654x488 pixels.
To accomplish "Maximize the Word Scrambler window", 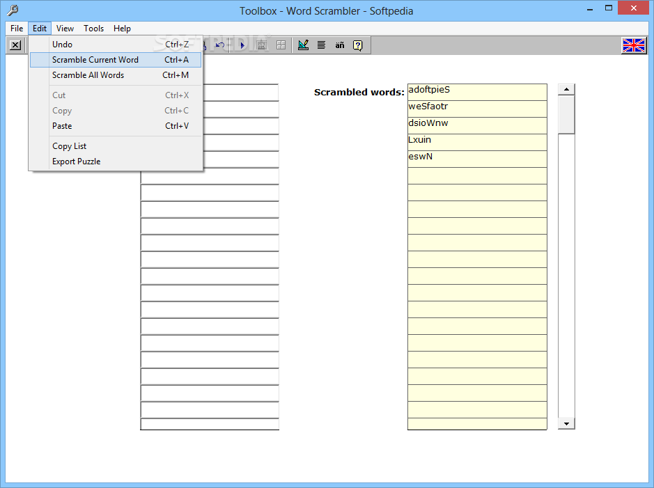I will click(x=609, y=8).
